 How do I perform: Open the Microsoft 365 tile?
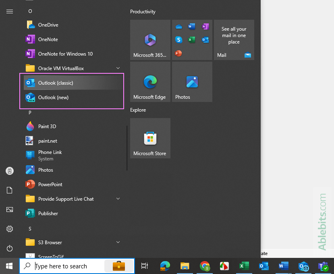(x=150, y=40)
